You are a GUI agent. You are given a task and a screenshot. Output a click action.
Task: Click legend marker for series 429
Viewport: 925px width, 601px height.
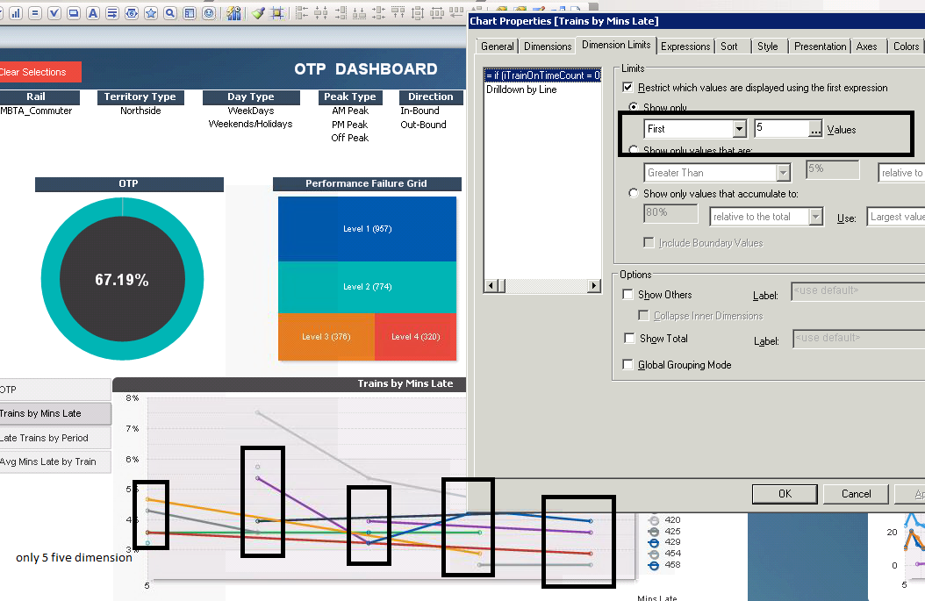click(653, 542)
